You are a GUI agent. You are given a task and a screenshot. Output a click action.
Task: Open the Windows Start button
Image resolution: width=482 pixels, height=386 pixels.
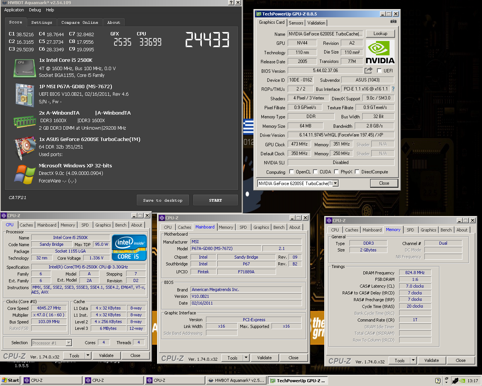point(10,380)
